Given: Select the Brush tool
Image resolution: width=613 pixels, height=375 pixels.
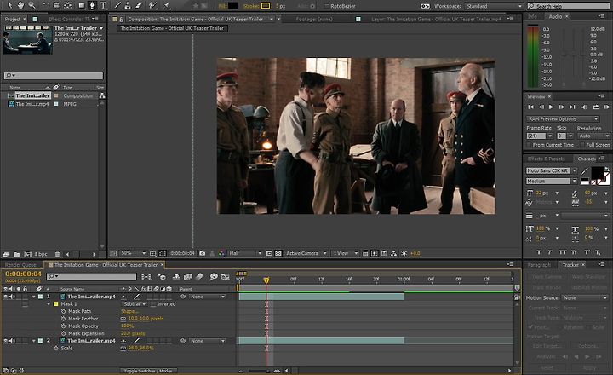Looking at the screenshot, I should 117,5.
